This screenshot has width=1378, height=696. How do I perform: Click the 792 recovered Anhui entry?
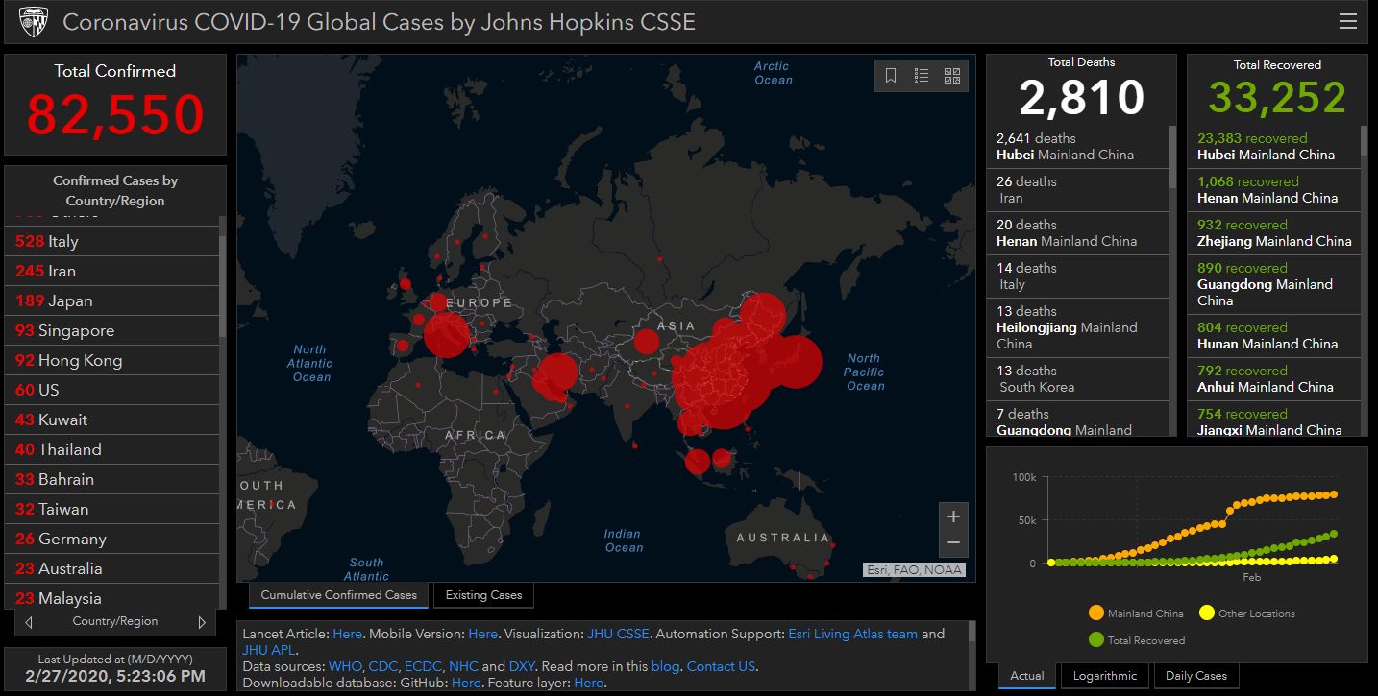click(1274, 379)
